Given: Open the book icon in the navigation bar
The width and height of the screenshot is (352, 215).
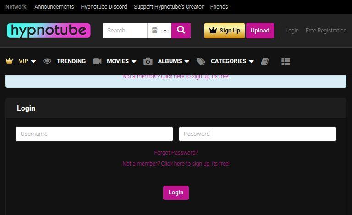Looking at the screenshot, I should (265, 61).
